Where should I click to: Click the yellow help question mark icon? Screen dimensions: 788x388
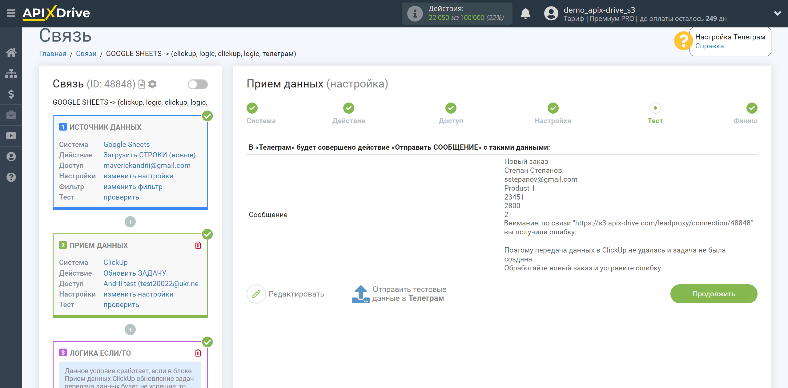[x=683, y=41]
